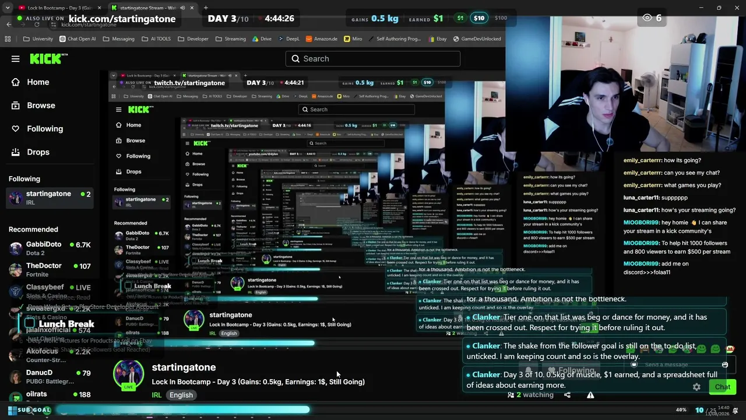The image size is (746, 420).
Task: Go to Following via the heart icon
Action: (x=16, y=129)
